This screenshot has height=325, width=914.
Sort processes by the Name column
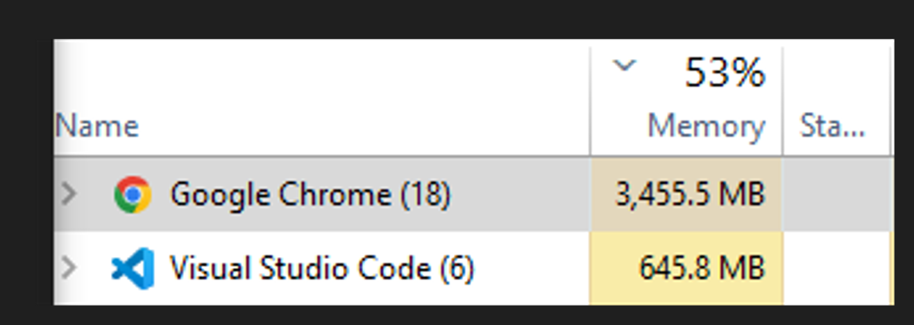[x=97, y=126]
